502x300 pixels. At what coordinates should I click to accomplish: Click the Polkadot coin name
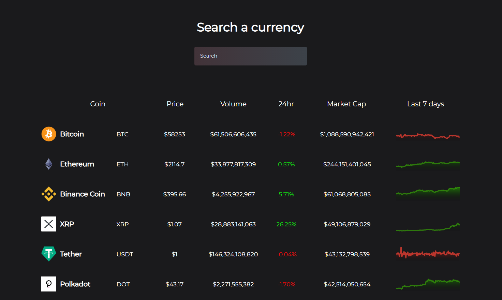click(75, 284)
